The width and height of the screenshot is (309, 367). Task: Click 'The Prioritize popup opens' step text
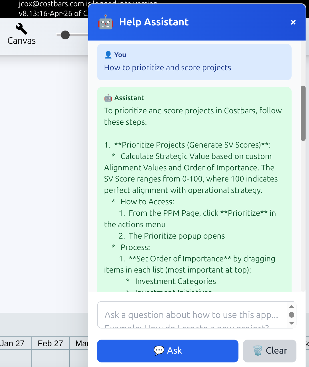tap(177, 236)
